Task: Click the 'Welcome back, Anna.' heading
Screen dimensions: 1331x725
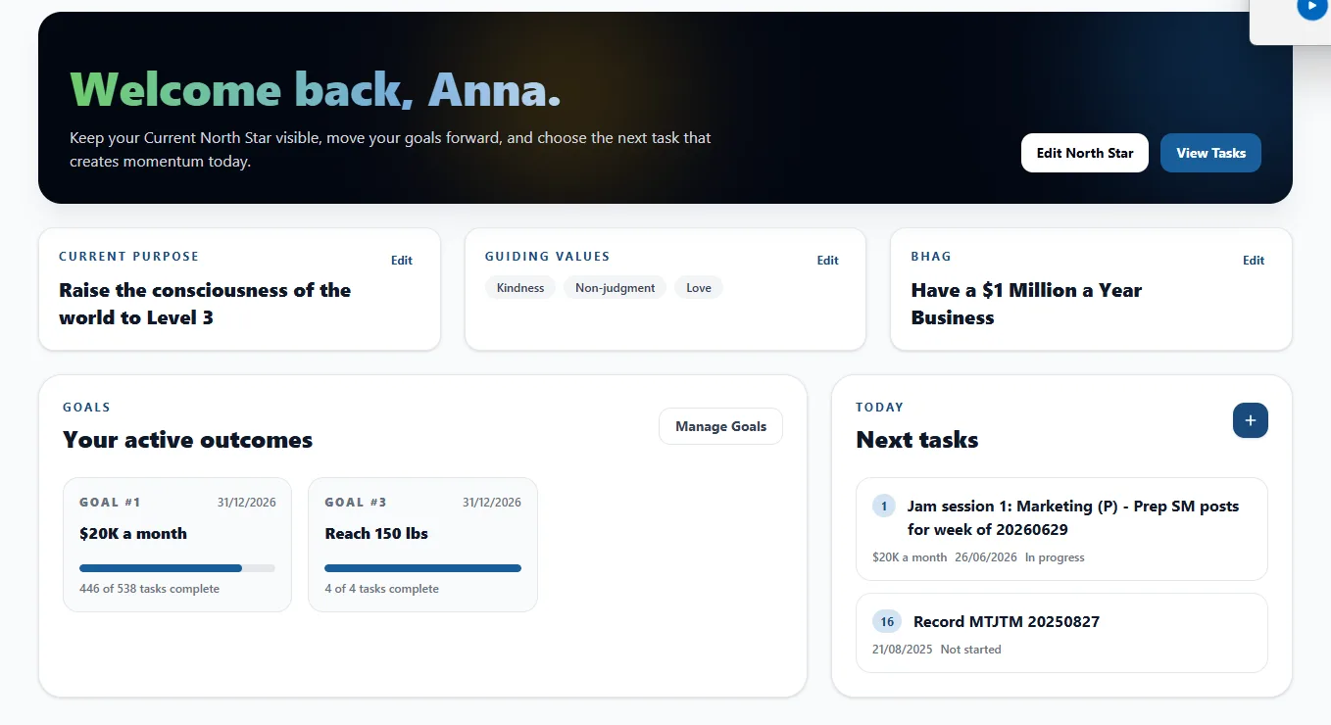Action: 316,90
